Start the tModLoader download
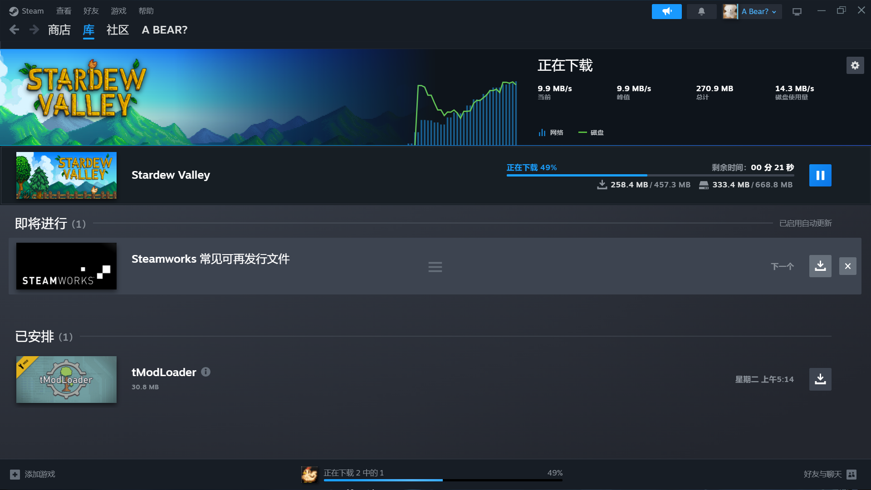871x490 pixels. 820,379
